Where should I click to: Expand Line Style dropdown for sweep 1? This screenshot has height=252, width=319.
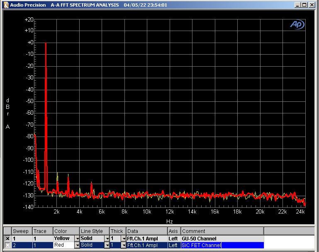[107, 239]
